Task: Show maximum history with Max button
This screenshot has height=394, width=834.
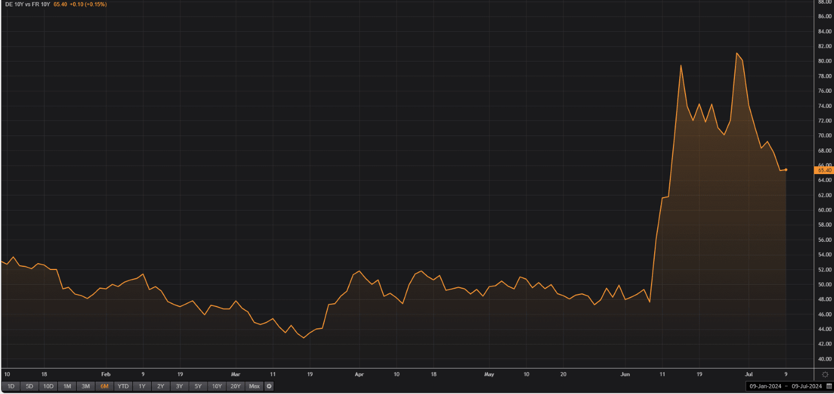Action: 254,386
